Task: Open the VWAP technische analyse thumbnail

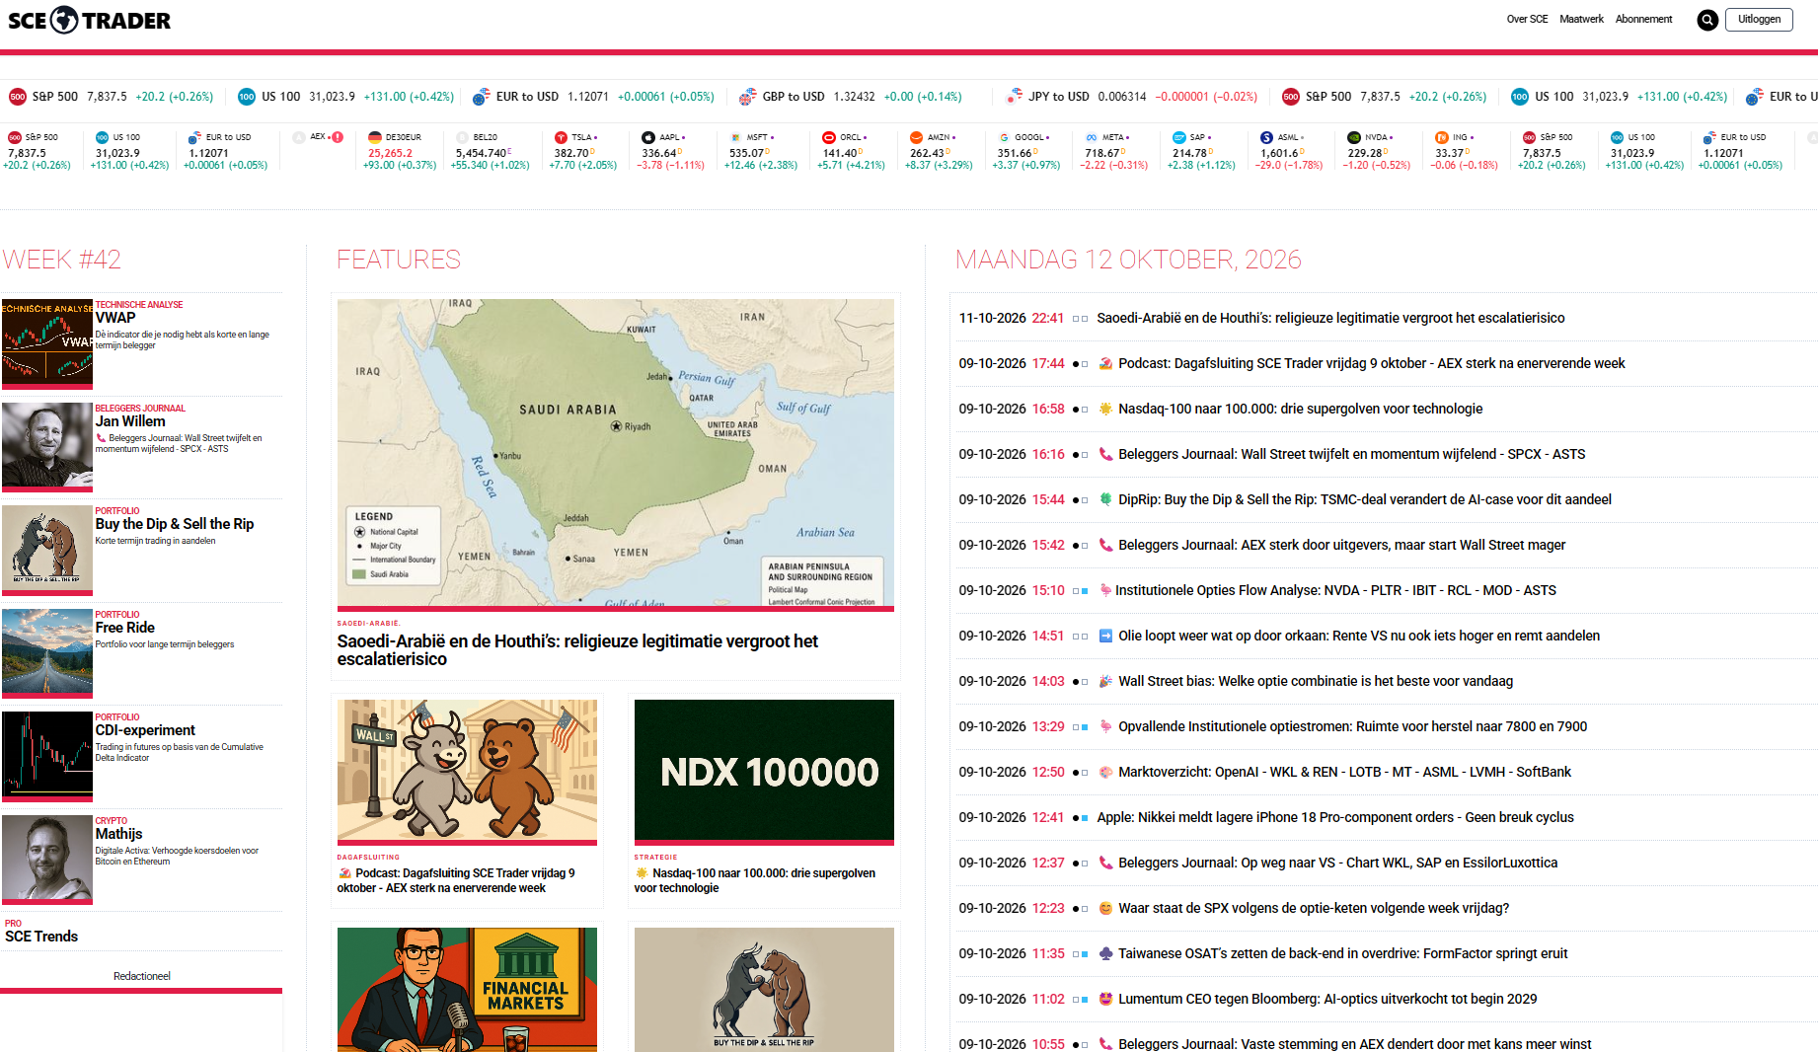Action: click(47, 344)
